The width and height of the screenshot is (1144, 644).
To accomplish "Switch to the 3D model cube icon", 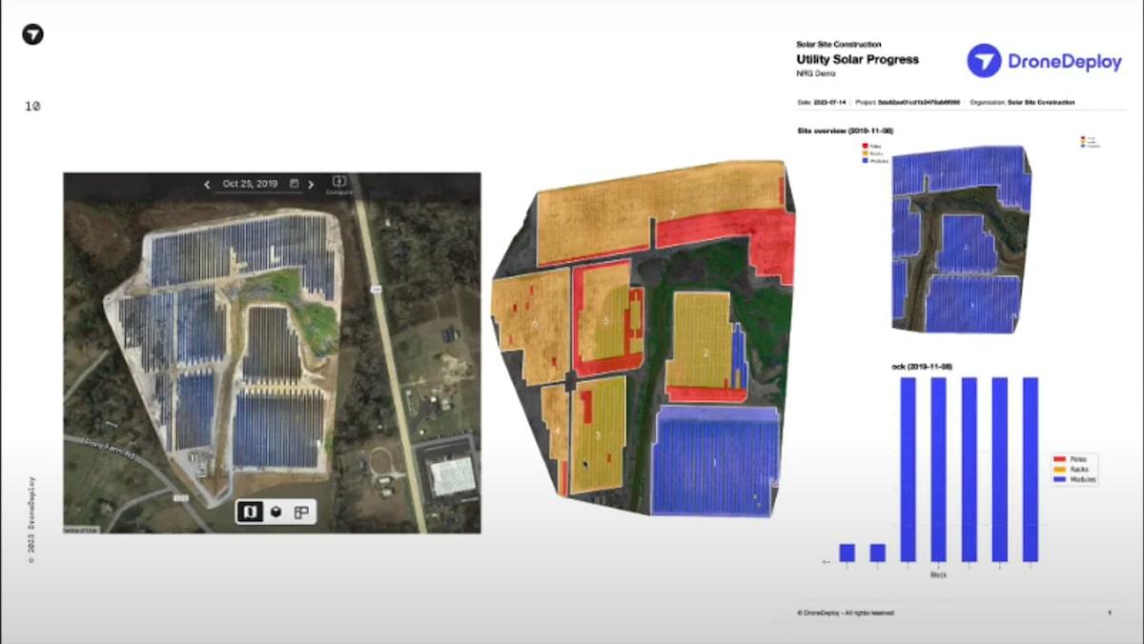I will (276, 512).
